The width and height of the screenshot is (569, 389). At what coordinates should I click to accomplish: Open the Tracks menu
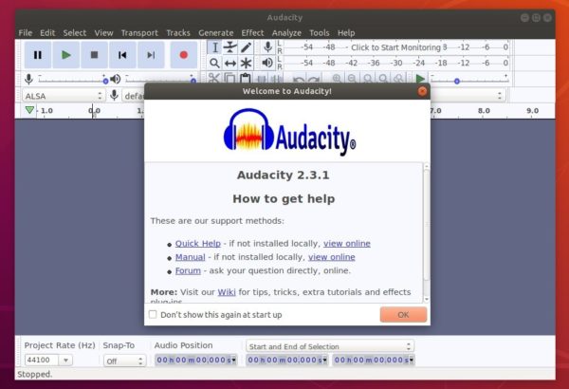tap(178, 32)
